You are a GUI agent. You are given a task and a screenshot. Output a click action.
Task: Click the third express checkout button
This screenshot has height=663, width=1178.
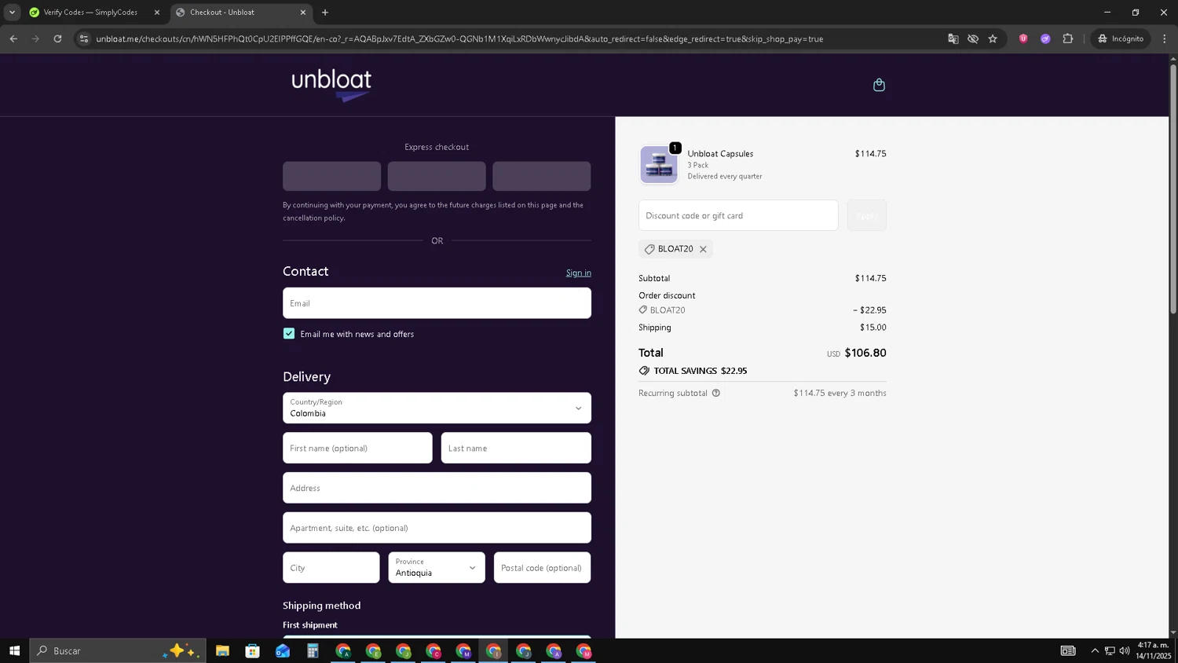click(x=542, y=176)
